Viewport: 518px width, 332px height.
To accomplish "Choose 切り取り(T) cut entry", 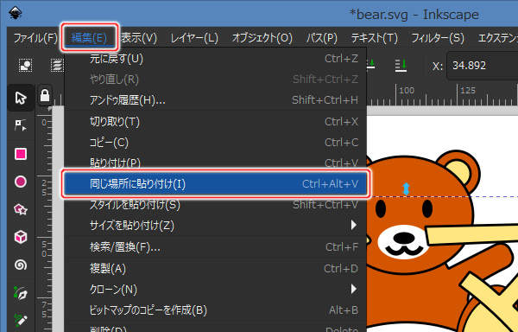I will click(x=215, y=122).
